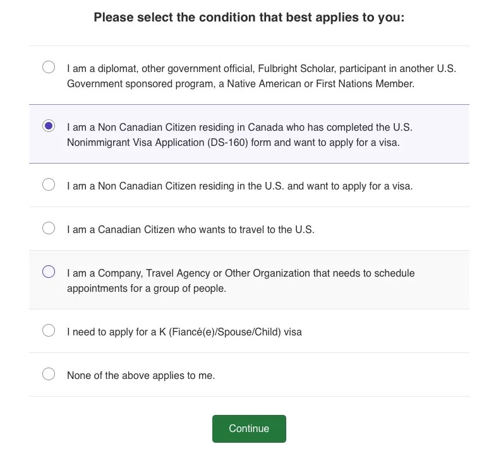Select the K Fiancé(e)/Spouse/Child visa radio button

pos(49,330)
